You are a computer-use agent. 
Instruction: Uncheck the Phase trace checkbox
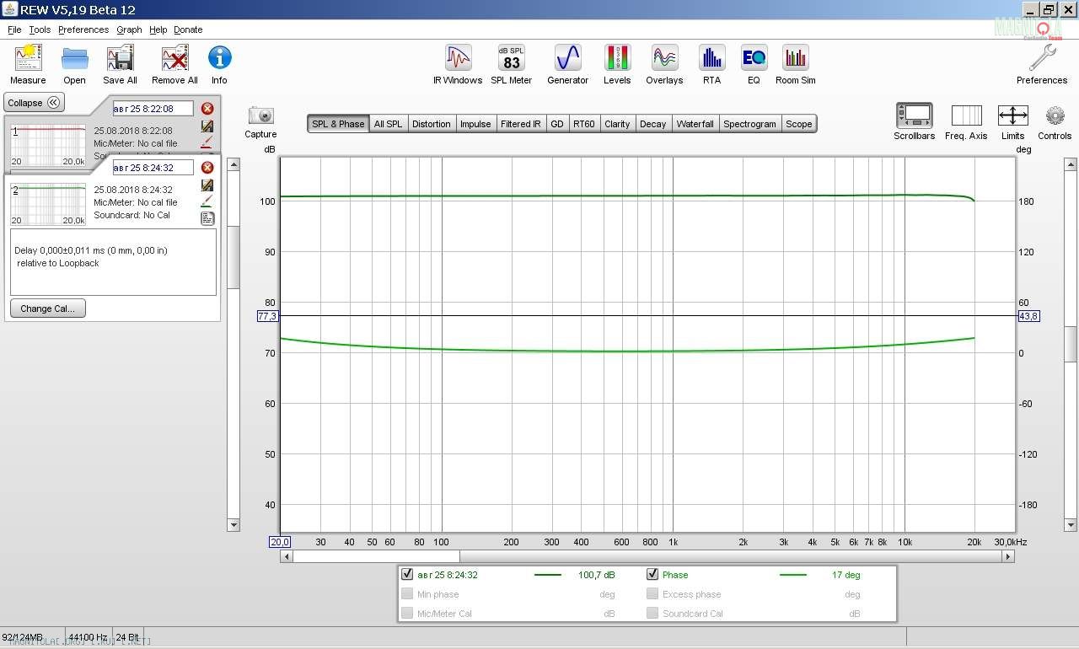point(652,575)
